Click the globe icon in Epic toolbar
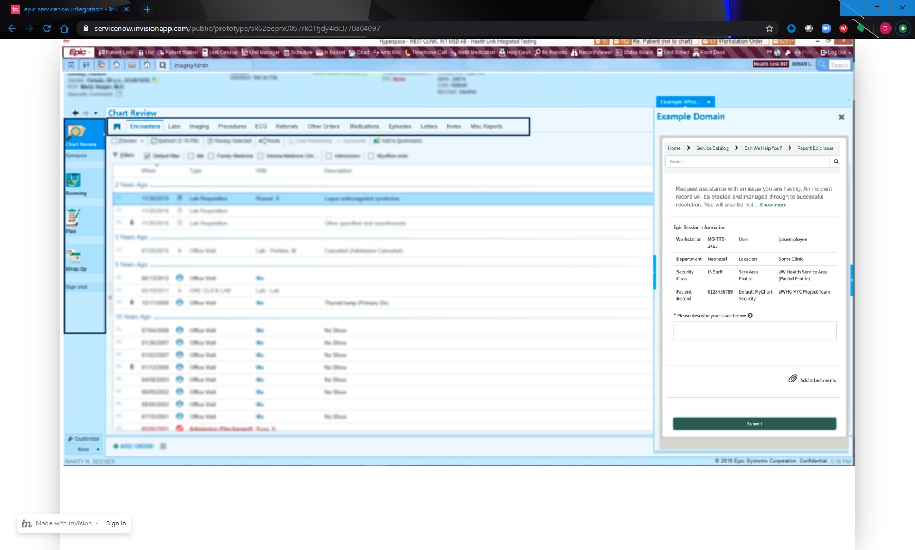 pyautogui.click(x=778, y=52)
